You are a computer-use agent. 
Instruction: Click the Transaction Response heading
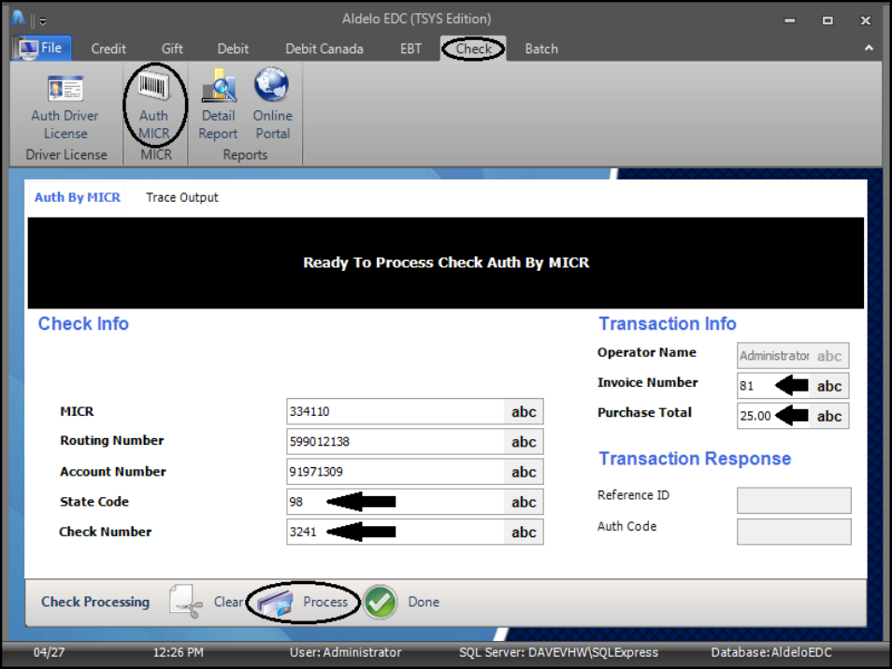(695, 458)
